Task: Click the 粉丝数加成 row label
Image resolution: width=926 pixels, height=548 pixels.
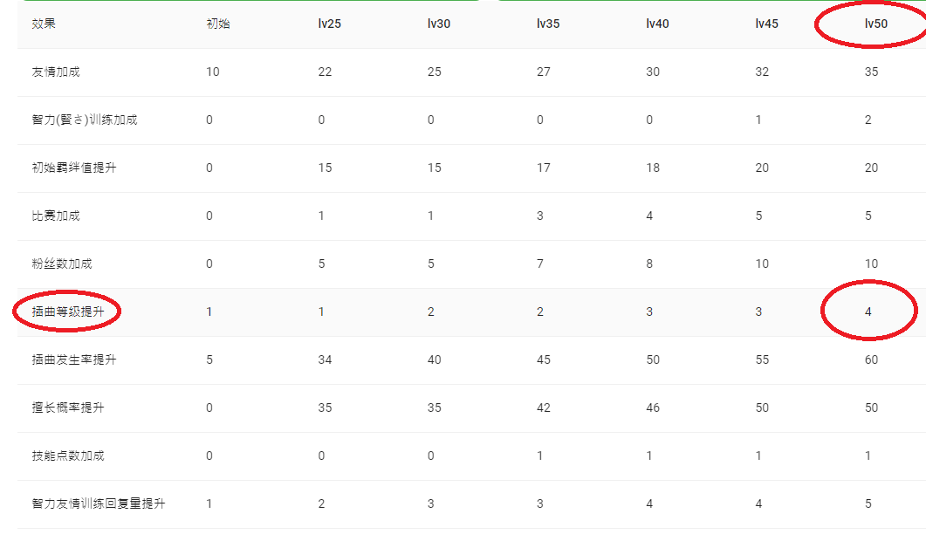Action: [x=62, y=264]
